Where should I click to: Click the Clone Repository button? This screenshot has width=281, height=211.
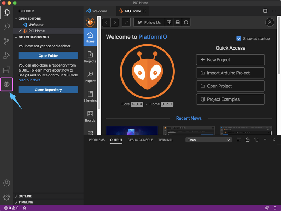(x=48, y=90)
